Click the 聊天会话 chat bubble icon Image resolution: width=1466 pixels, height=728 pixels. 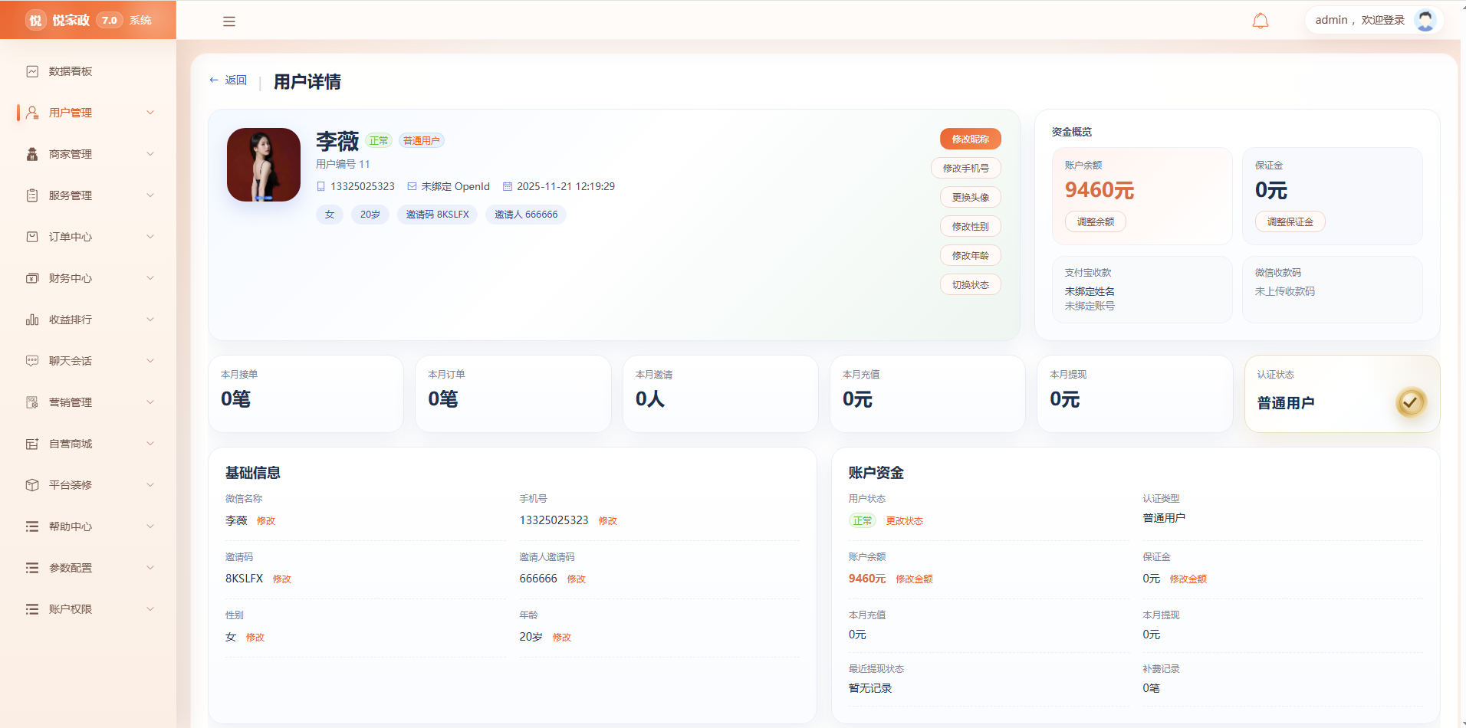(32, 361)
